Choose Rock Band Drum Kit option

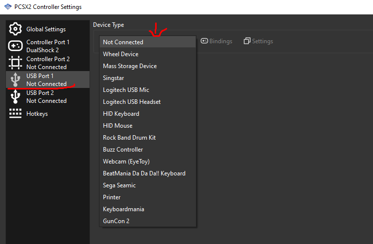148,138
